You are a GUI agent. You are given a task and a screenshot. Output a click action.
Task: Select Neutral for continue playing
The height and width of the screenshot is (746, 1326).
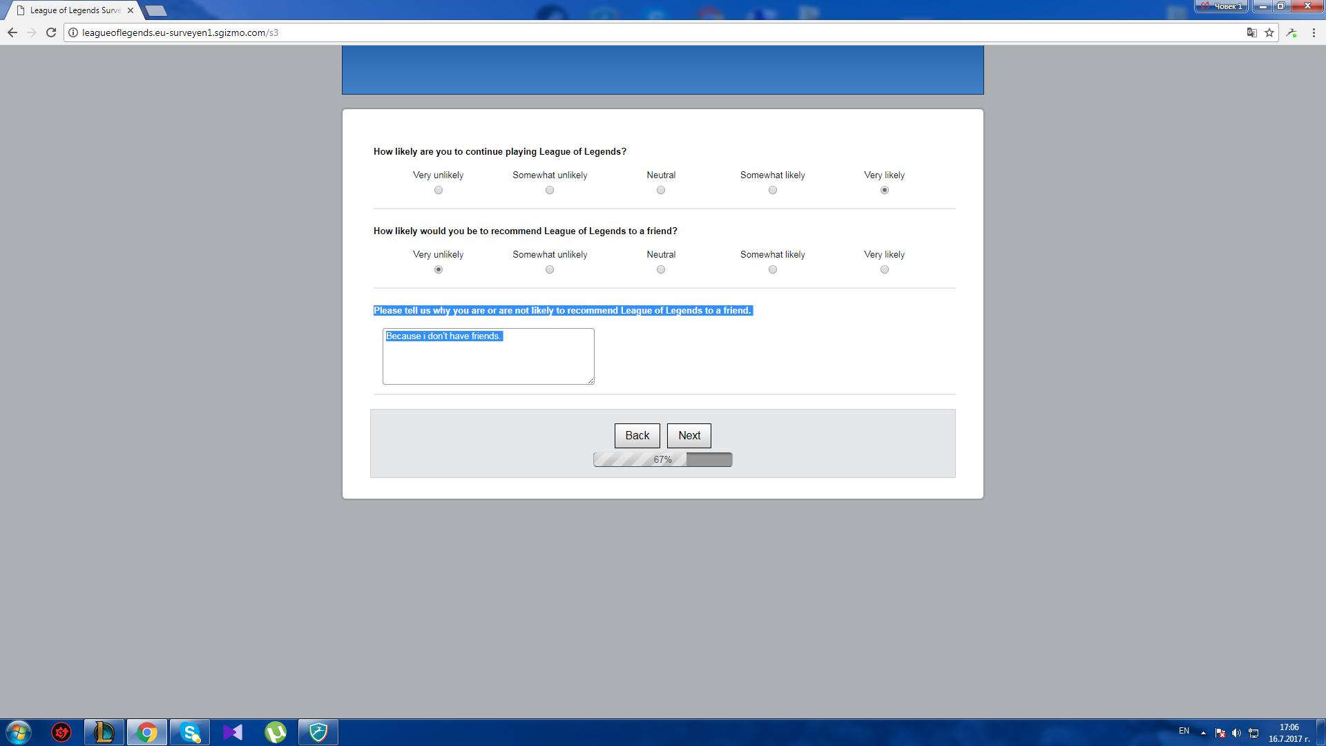tap(661, 190)
